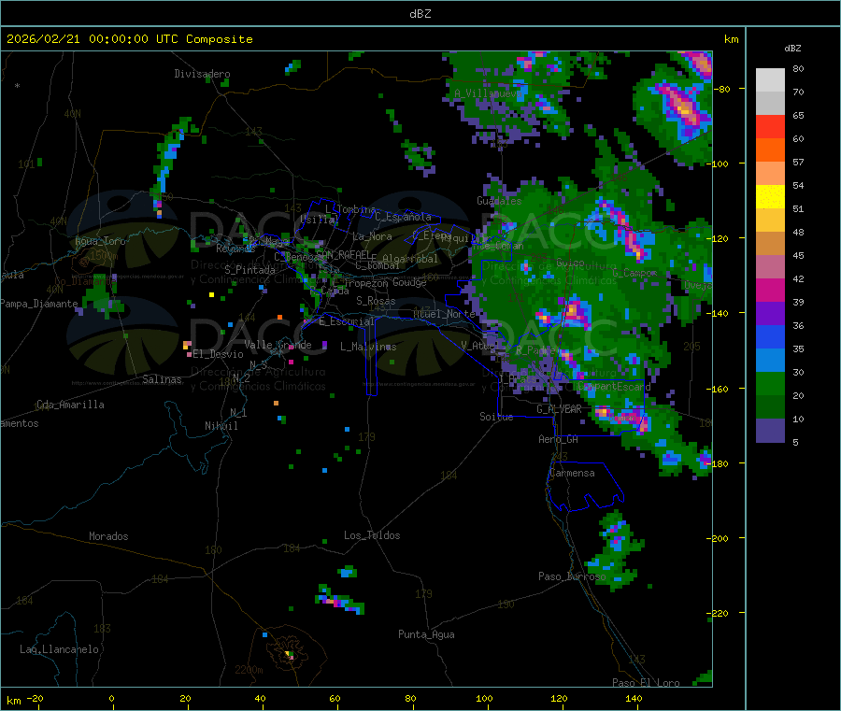Click the -140 km vertical axis tick
841x711 pixels.
click(x=718, y=314)
